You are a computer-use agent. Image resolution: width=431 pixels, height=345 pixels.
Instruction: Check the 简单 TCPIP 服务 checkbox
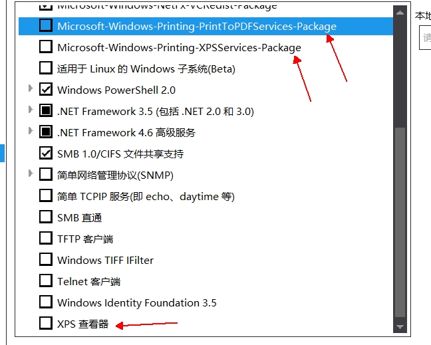(46, 196)
